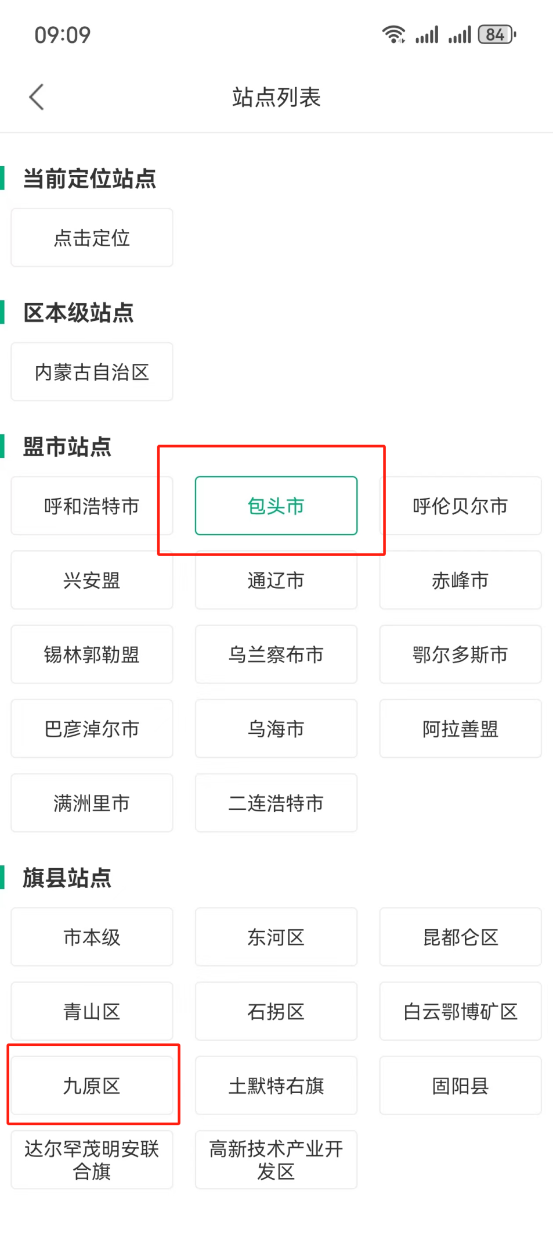Choose 呼伦贝尔市 station
Screen dimensions: 553x1250
click(460, 506)
